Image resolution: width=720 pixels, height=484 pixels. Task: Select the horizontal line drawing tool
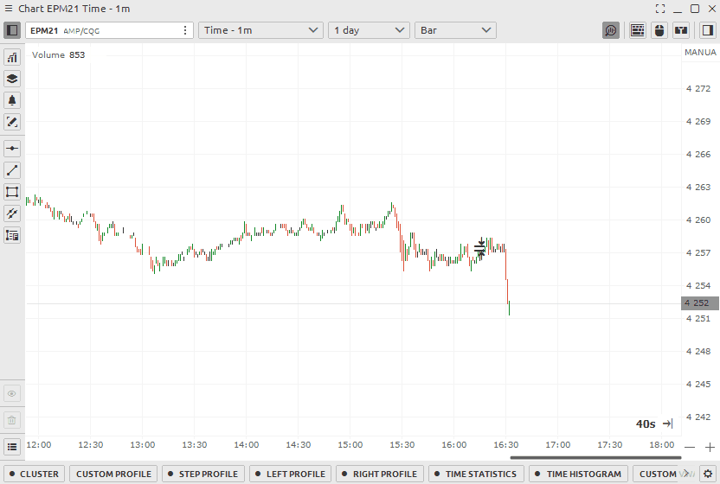tap(12, 149)
